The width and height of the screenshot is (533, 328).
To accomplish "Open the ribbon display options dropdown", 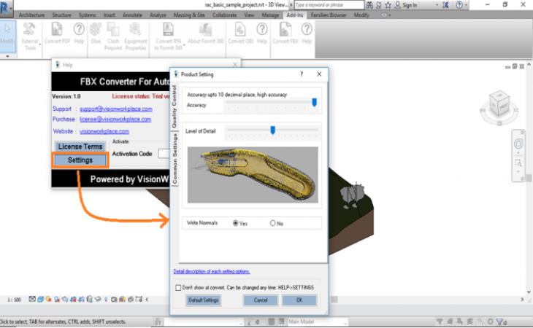I will pos(386,15).
